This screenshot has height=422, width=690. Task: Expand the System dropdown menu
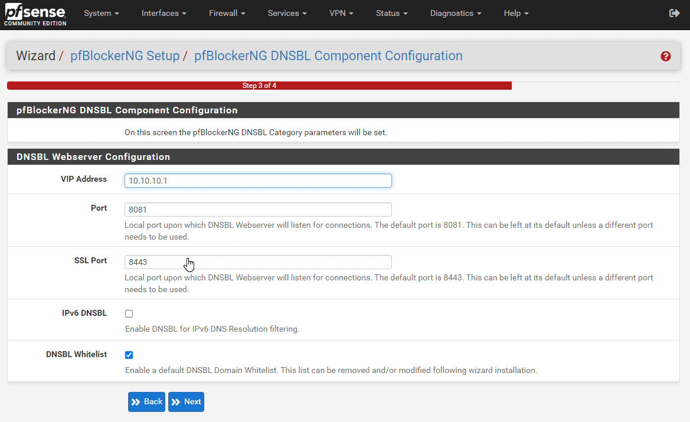pyautogui.click(x=101, y=13)
